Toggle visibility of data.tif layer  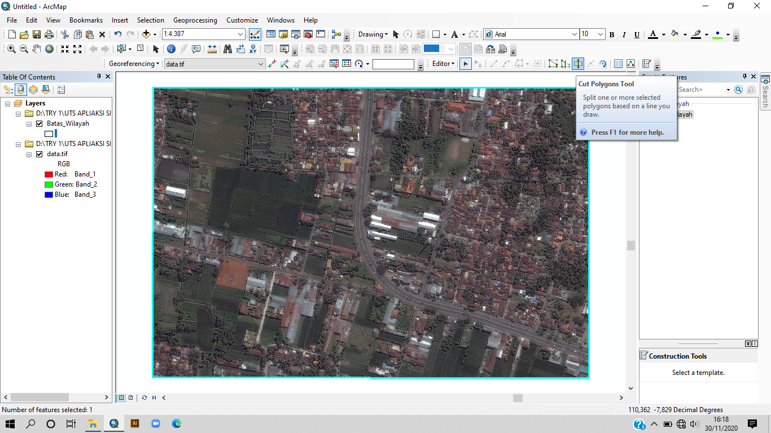[40, 154]
